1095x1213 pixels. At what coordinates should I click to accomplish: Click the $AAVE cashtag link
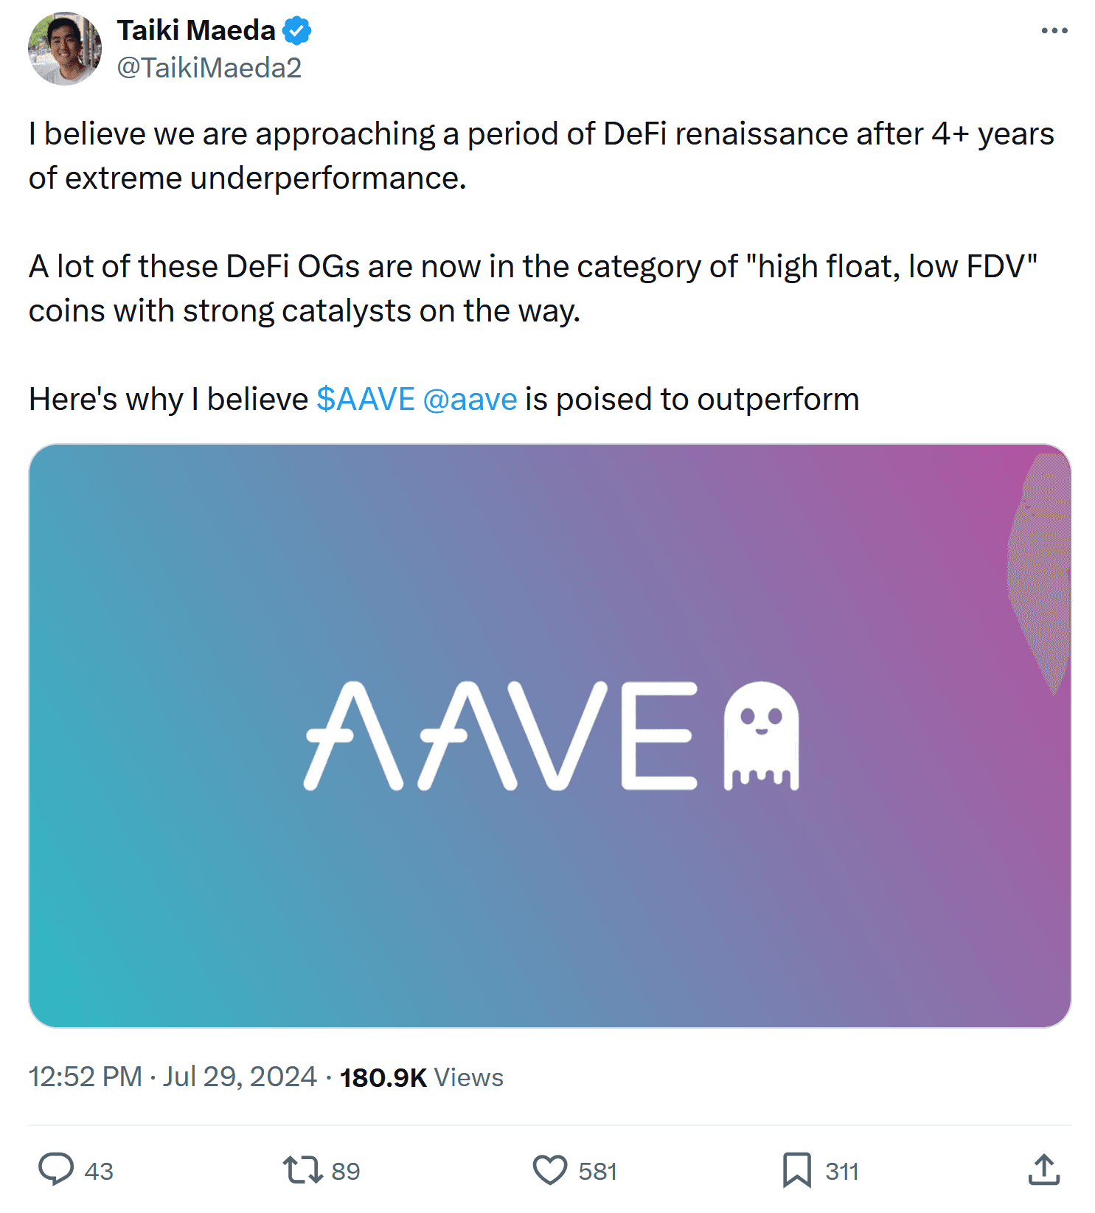(366, 400)
